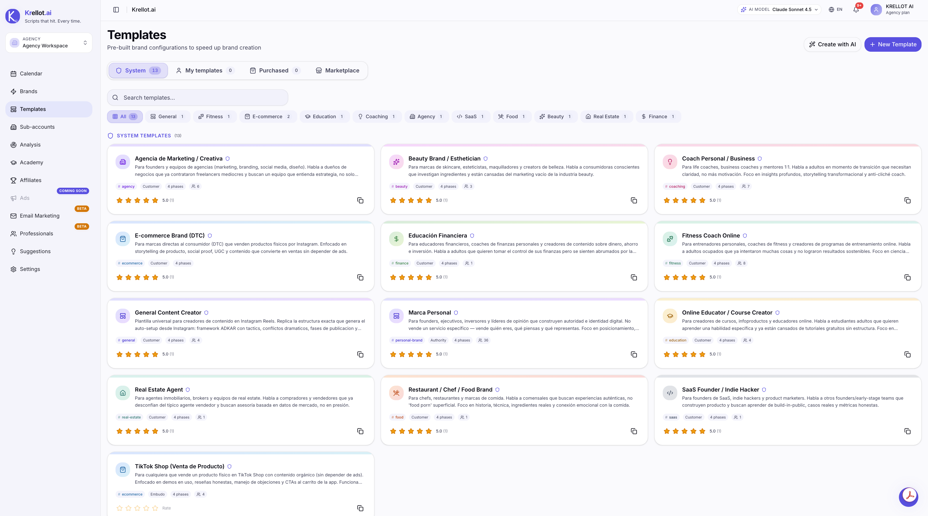Click the Agencia de Marketing building icon
The height and width of the screenshot is (516, 928).
coord(123,162)
